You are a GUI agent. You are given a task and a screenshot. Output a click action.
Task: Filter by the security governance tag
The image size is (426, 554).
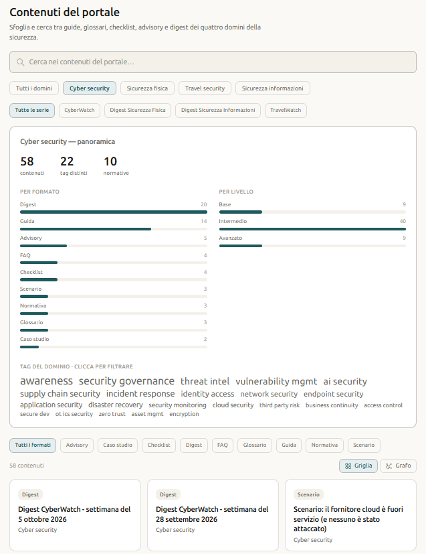pos(126,381)
